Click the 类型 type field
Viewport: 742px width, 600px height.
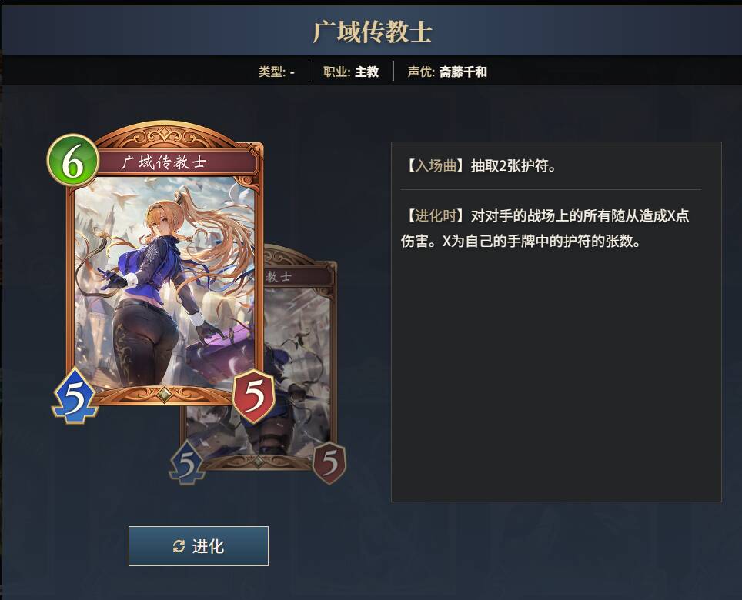(x=276, y=72)
